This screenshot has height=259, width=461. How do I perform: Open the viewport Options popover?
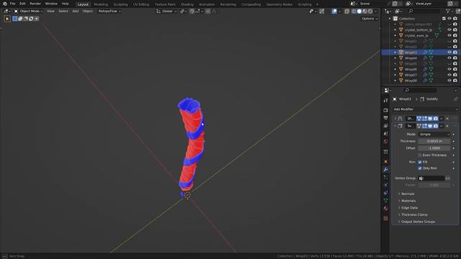point(370,19)
